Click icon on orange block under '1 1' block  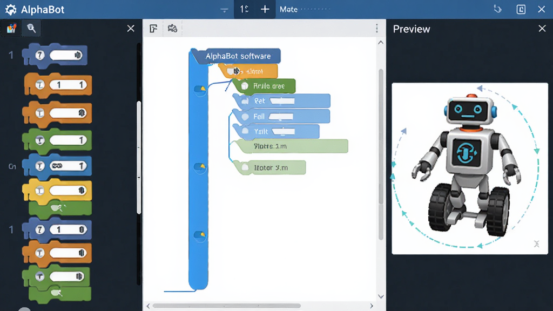(x=40, y=113)
